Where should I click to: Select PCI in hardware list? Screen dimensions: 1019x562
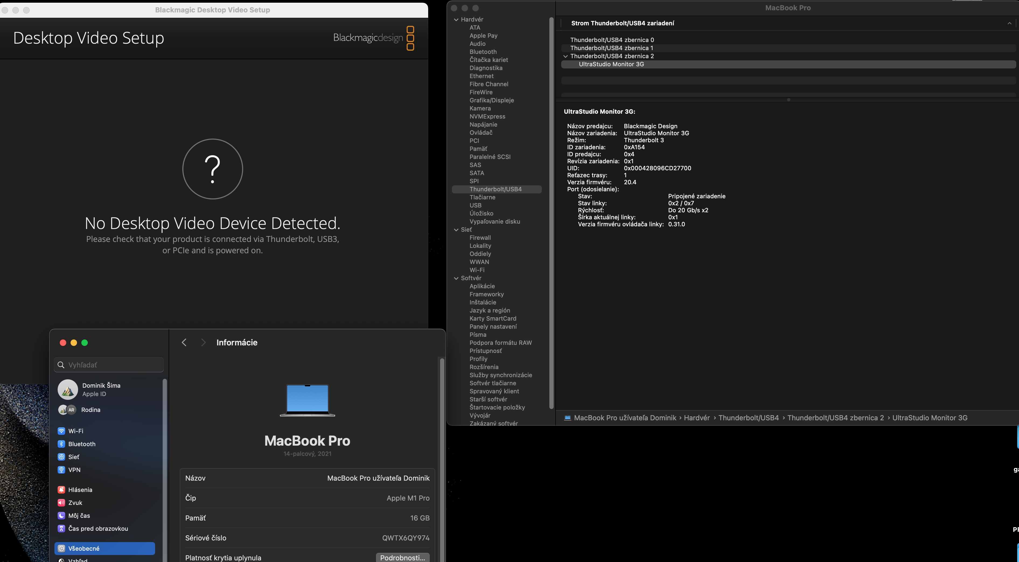point(474,141)
